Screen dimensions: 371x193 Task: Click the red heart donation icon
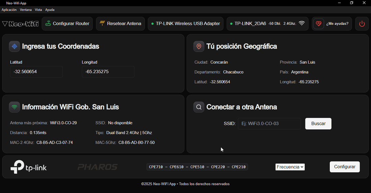[319, 23]
